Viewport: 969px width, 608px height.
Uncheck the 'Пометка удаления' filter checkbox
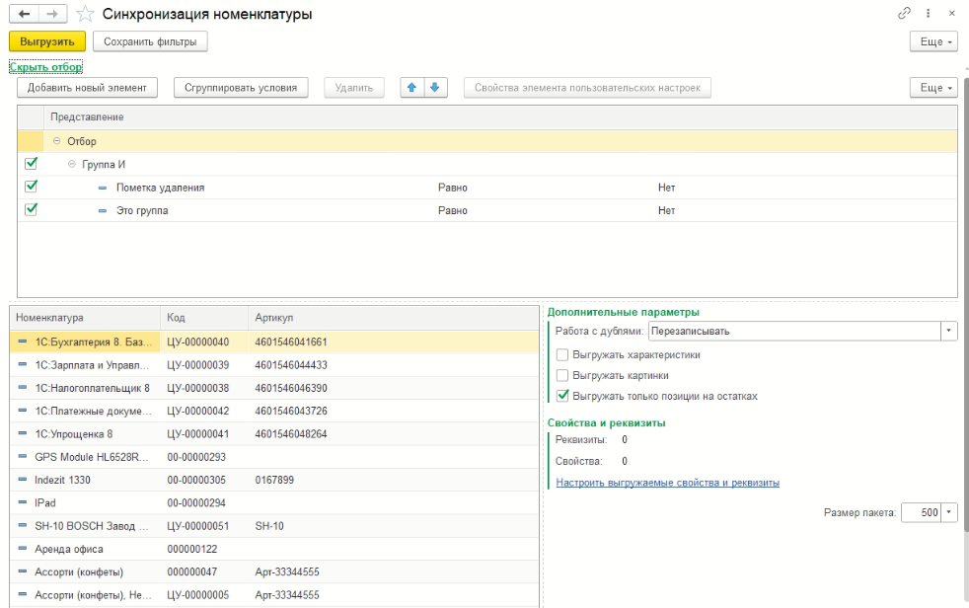(31, 187)
